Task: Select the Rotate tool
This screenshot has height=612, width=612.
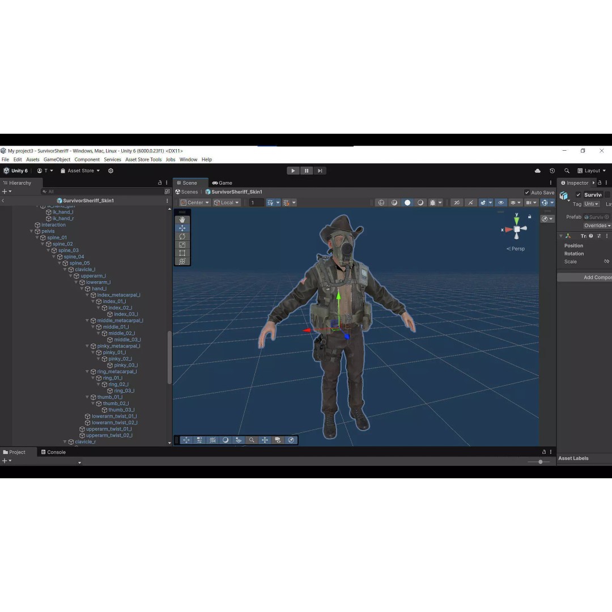Action: coord(182,236)
